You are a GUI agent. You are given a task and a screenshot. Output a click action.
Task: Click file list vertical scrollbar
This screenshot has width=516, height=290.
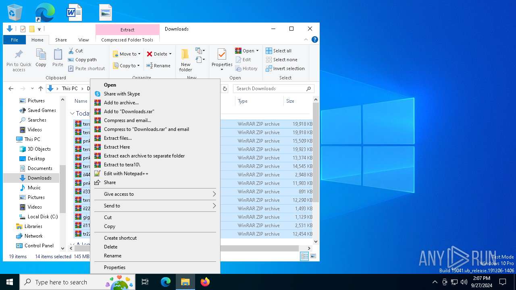pos(316,152)
